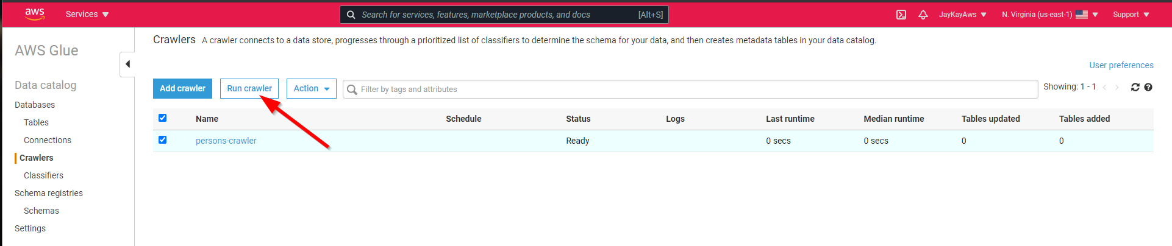Uncheck the persons-crawler row checkbox

tap(163, 140)
